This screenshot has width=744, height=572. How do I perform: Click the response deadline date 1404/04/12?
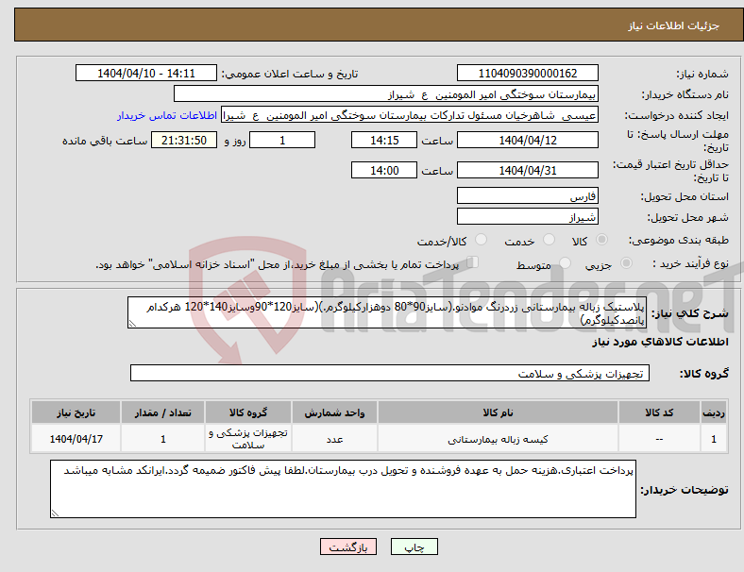point(527,140)
